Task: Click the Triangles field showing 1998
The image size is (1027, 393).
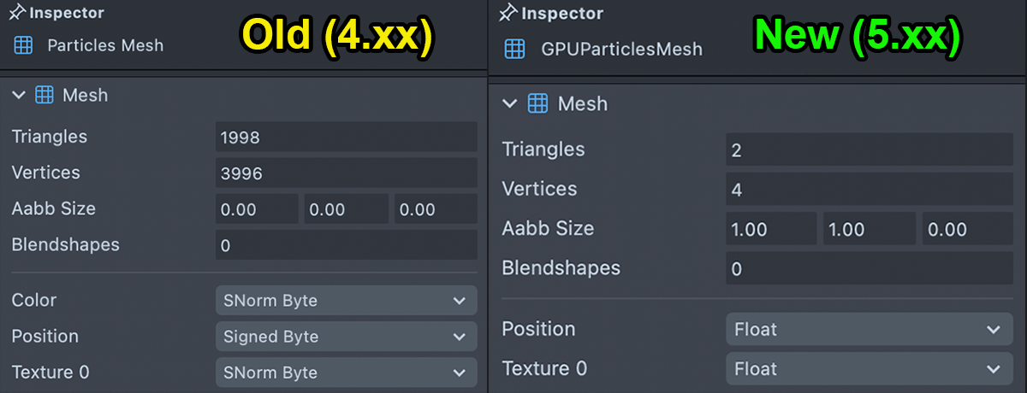Action: point(346,137)
